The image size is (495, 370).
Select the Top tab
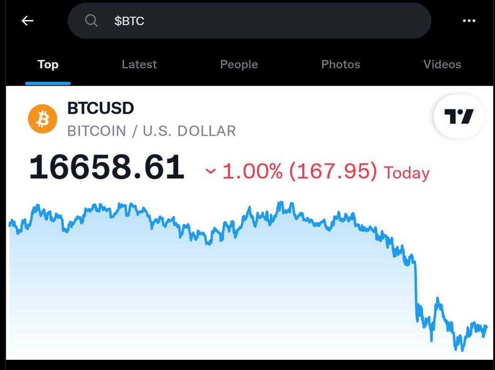[x=48, y=65]
